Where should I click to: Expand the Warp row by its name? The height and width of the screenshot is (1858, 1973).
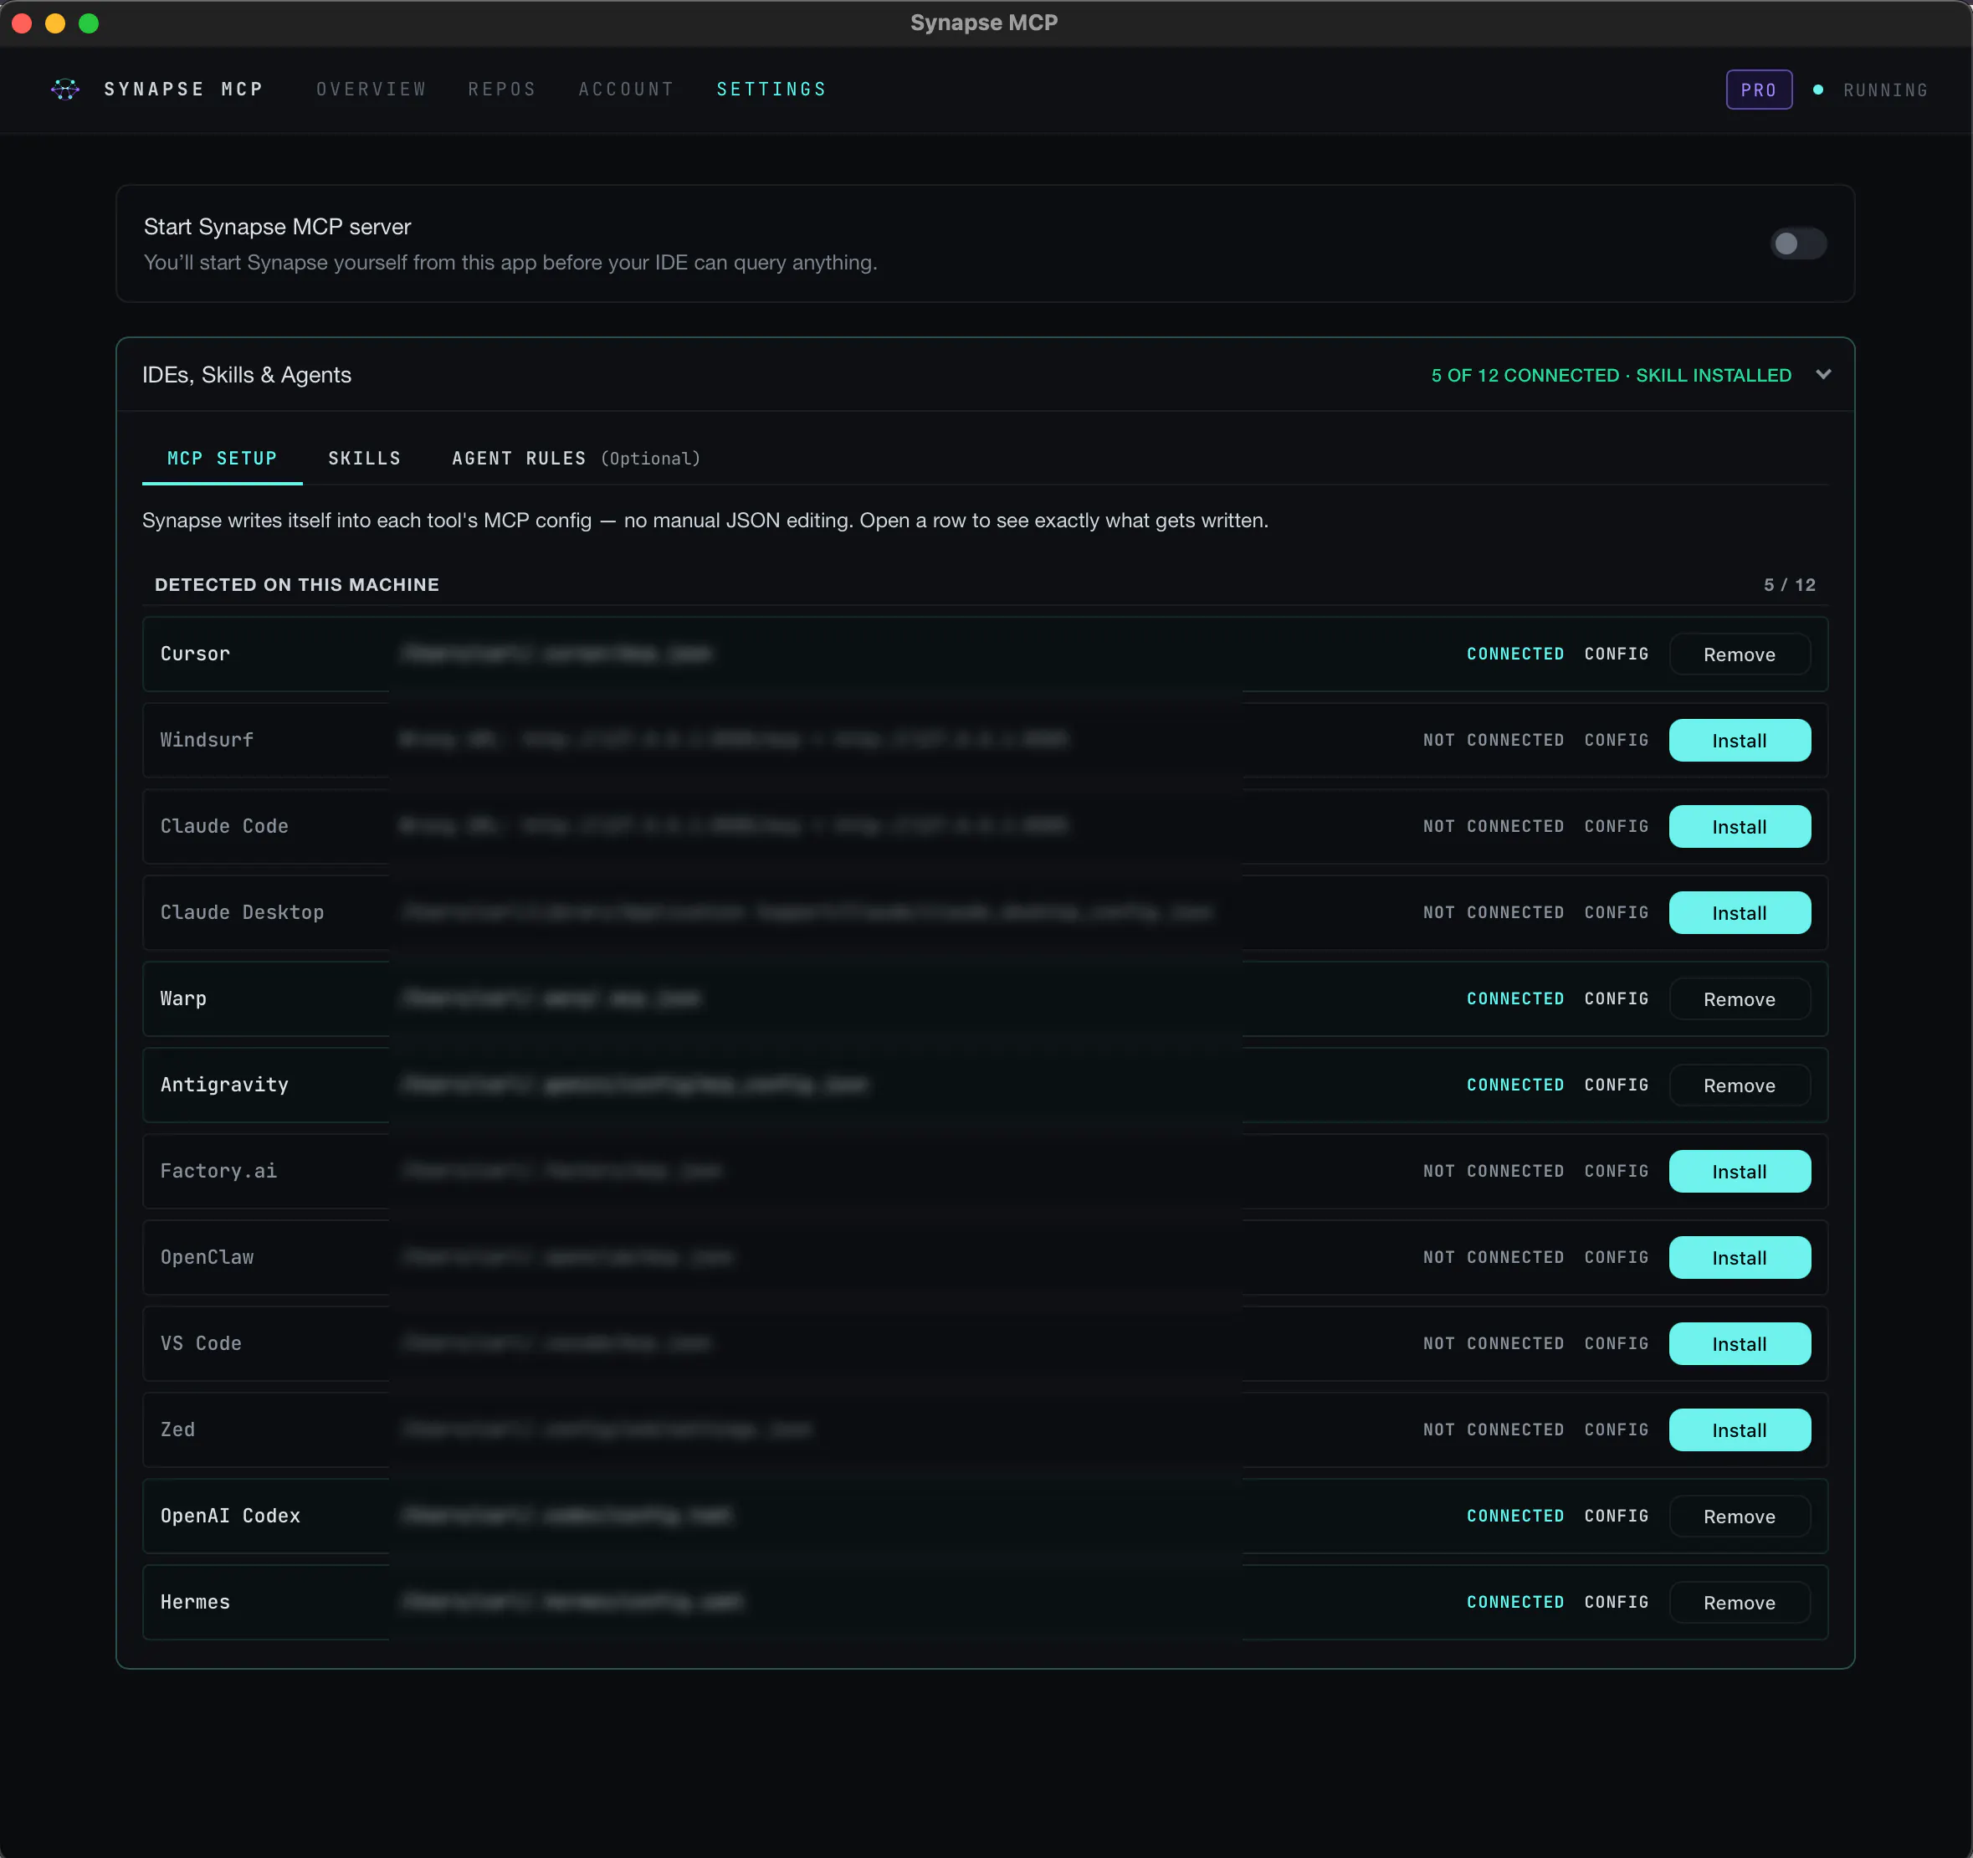(183, 999)
